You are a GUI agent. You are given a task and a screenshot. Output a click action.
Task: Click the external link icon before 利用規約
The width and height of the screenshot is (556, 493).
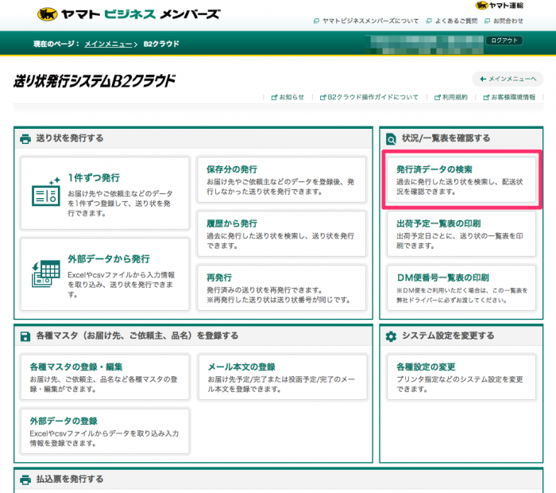point(437,97)
